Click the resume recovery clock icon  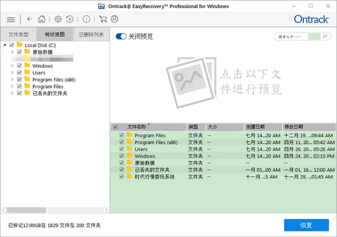[x=69, y=19]
